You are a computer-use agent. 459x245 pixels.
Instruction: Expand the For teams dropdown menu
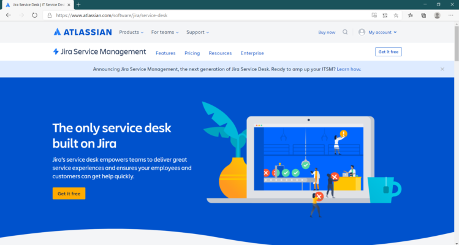coord(165,32)
